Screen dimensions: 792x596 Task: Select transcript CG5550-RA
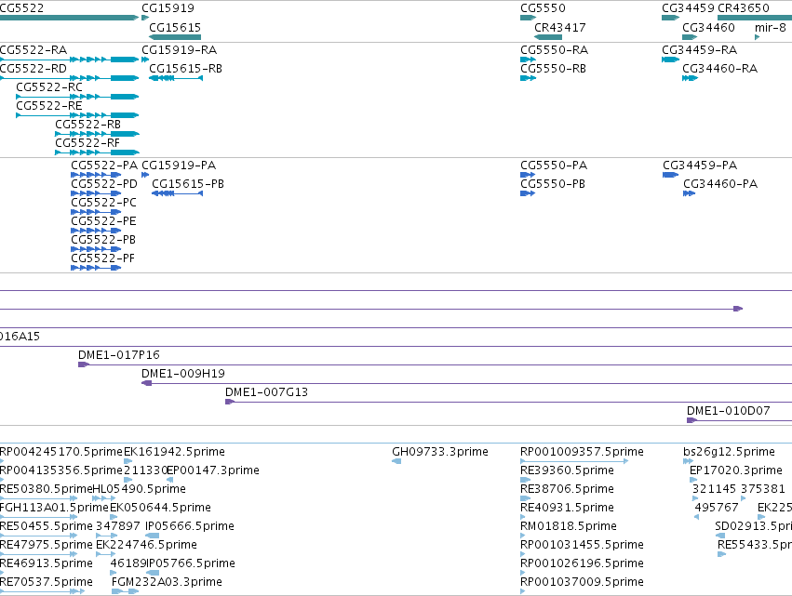coord(554,50)
